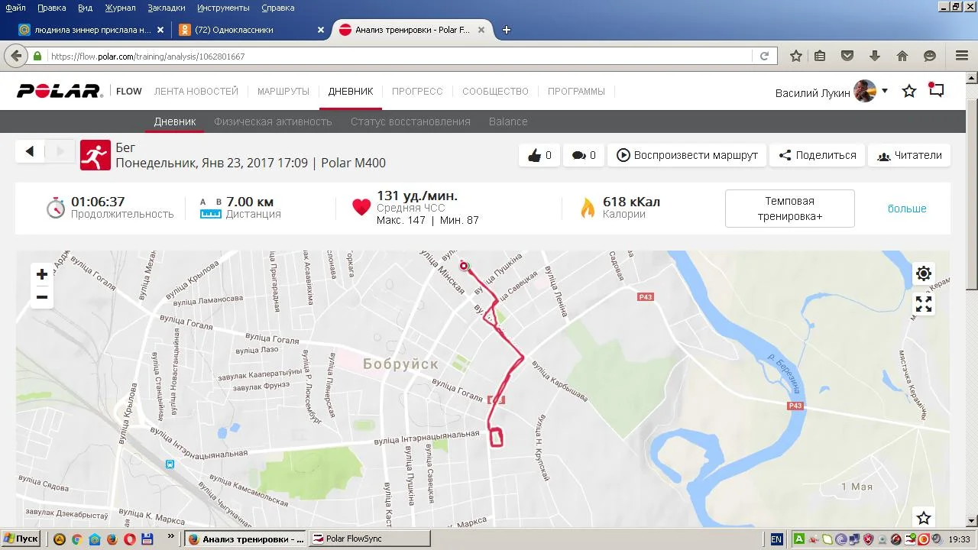The width and height of the screenshot is (978, 550).
Task: Go to browser home page
Action: 902,56
